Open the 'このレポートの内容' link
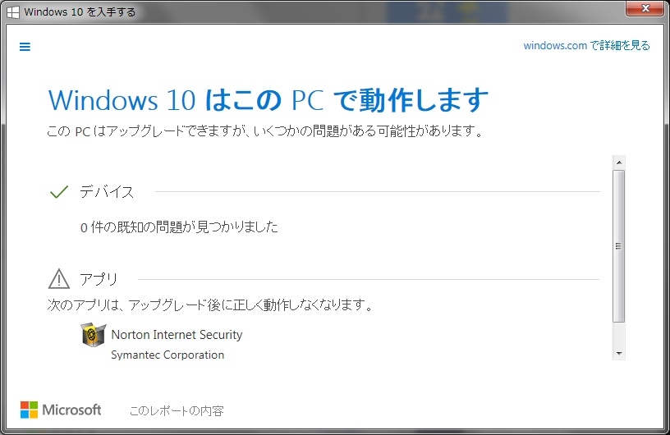The image size is (670, 435). tap(177, 410)
